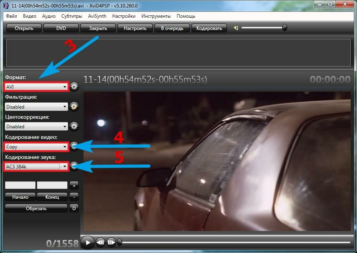Open video encoding settings gear icon
This screenshot has width=357, height=253.
click(74, 146)
